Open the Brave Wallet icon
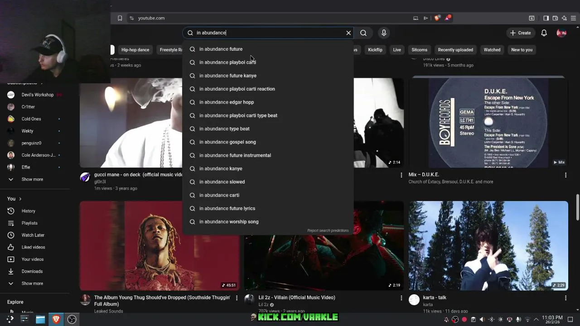 555,18
